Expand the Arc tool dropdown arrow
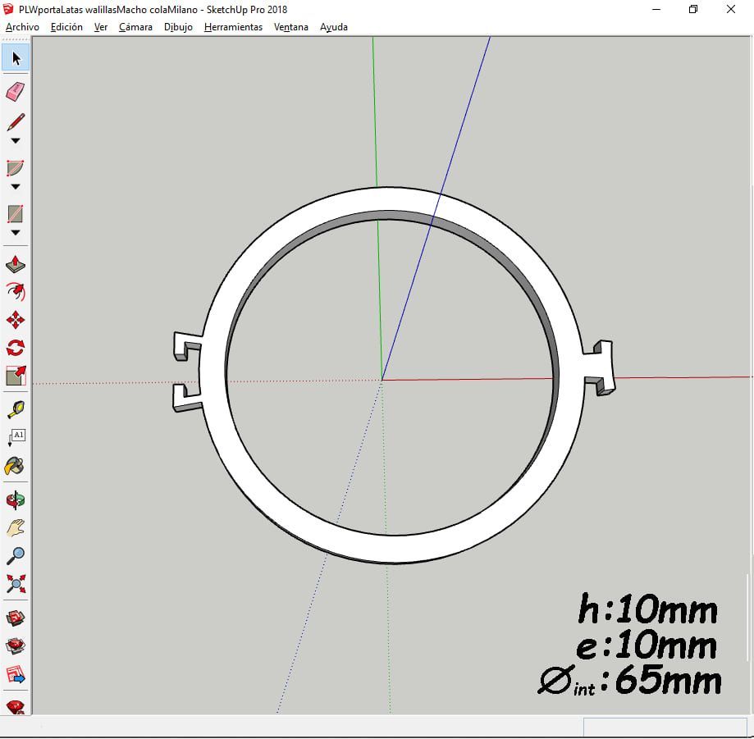The height and width of the screenshot is (739, 754). [16, 187]
